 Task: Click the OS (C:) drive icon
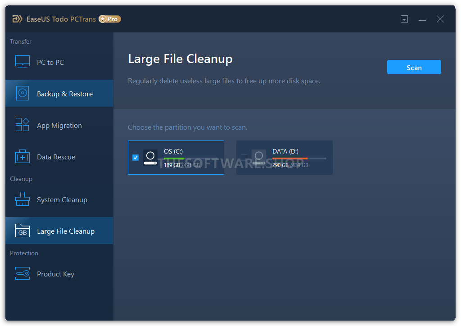tap(150, 158)
